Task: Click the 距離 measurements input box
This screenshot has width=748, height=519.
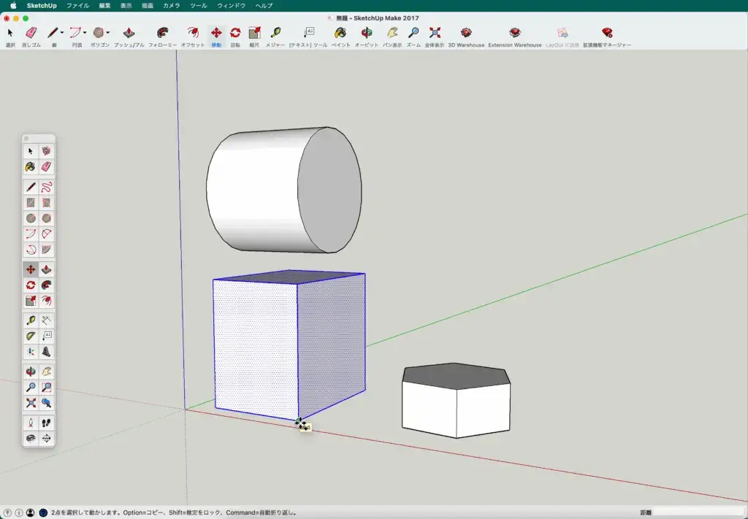Action: point(698,513)
